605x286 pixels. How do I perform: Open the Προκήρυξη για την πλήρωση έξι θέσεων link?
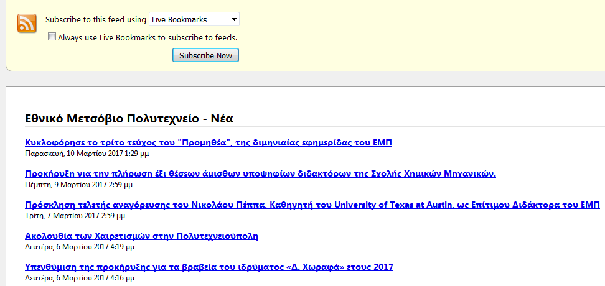point(260,174)
